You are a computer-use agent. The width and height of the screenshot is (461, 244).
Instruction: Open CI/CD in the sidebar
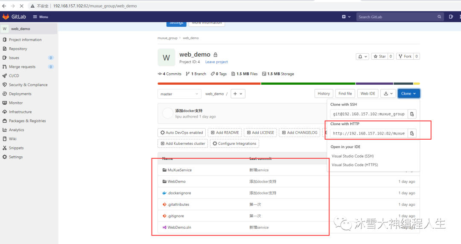pos(14,76)
